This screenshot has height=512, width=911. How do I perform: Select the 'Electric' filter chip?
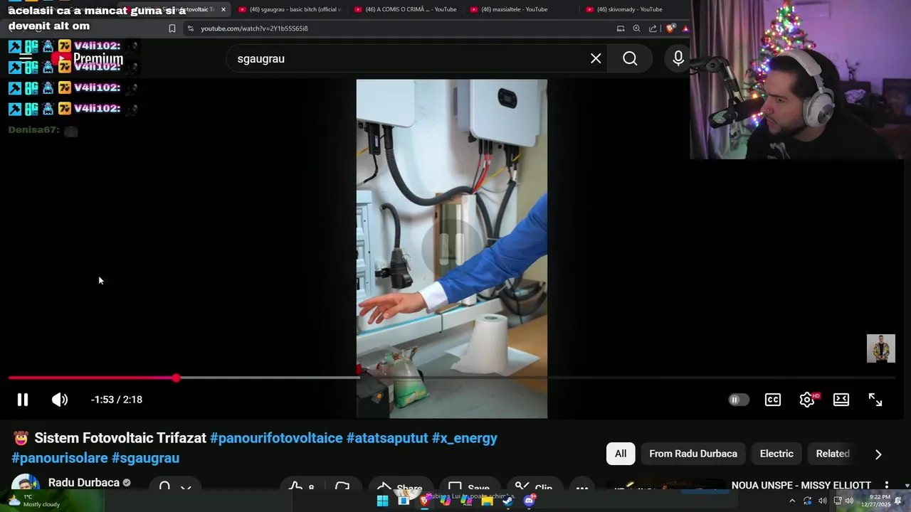tap(776, 454)
